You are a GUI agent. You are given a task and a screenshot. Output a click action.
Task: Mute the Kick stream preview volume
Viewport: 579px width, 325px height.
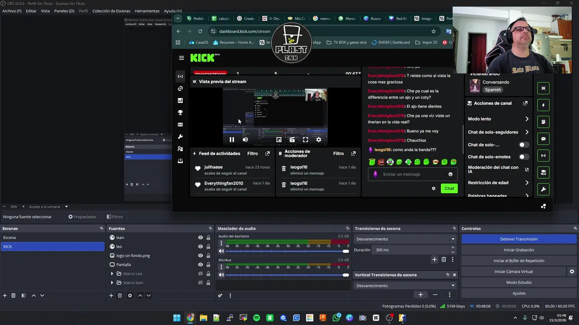click(x=245, y=139)
